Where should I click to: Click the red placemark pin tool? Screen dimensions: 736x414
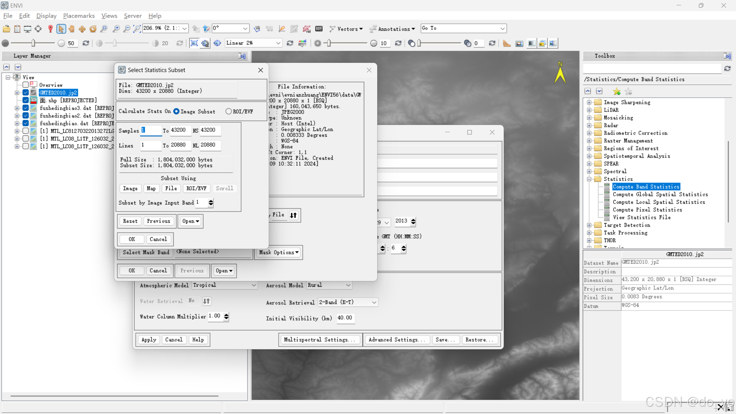pyautogui.click(x=50, y=29)
